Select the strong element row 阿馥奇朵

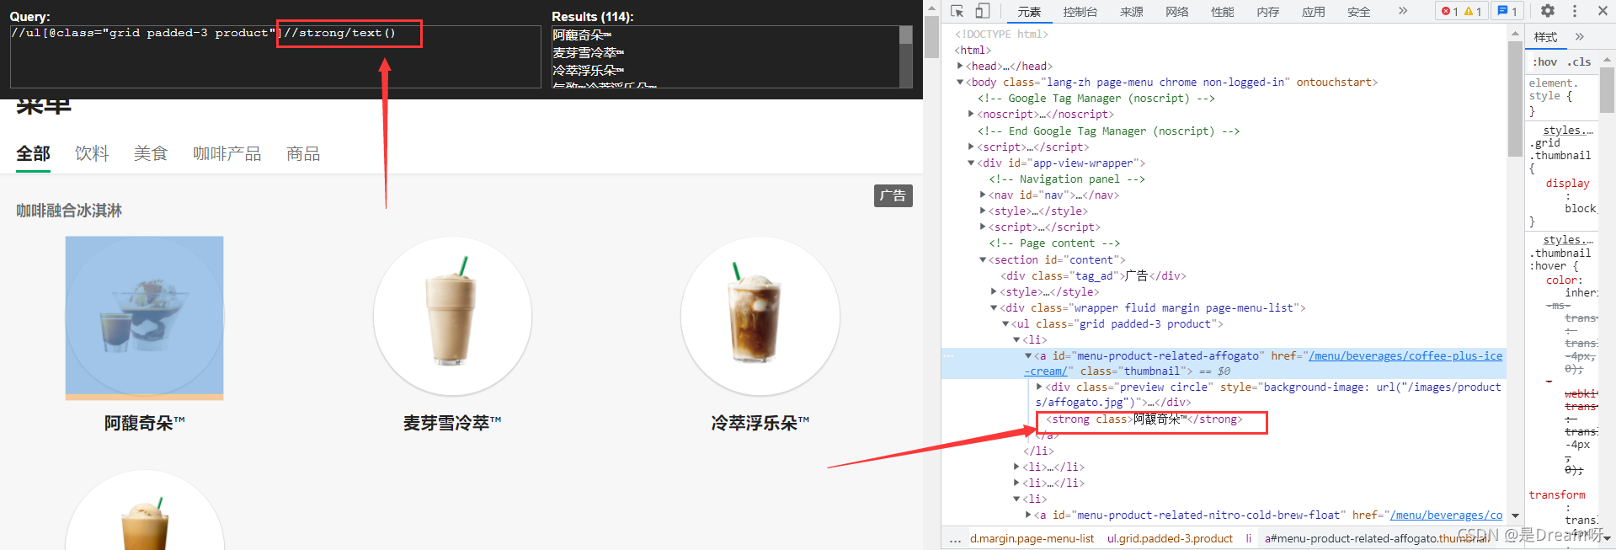[x=1144, y=419]
